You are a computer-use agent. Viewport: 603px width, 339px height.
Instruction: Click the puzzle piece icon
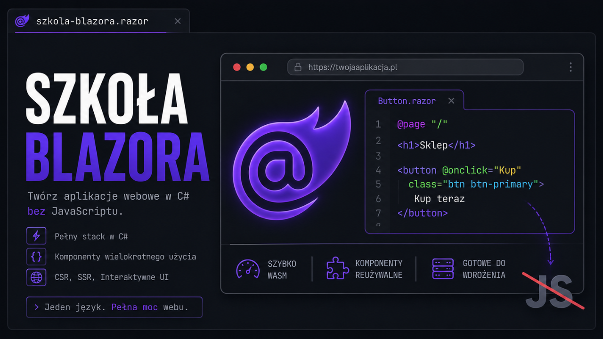pos(338,269)
